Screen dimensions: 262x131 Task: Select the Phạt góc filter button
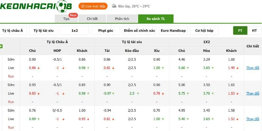coord(105,30)
